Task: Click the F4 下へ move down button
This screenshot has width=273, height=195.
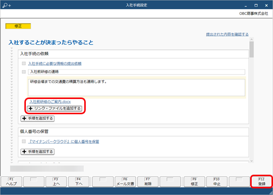Action: pos(79,182)
